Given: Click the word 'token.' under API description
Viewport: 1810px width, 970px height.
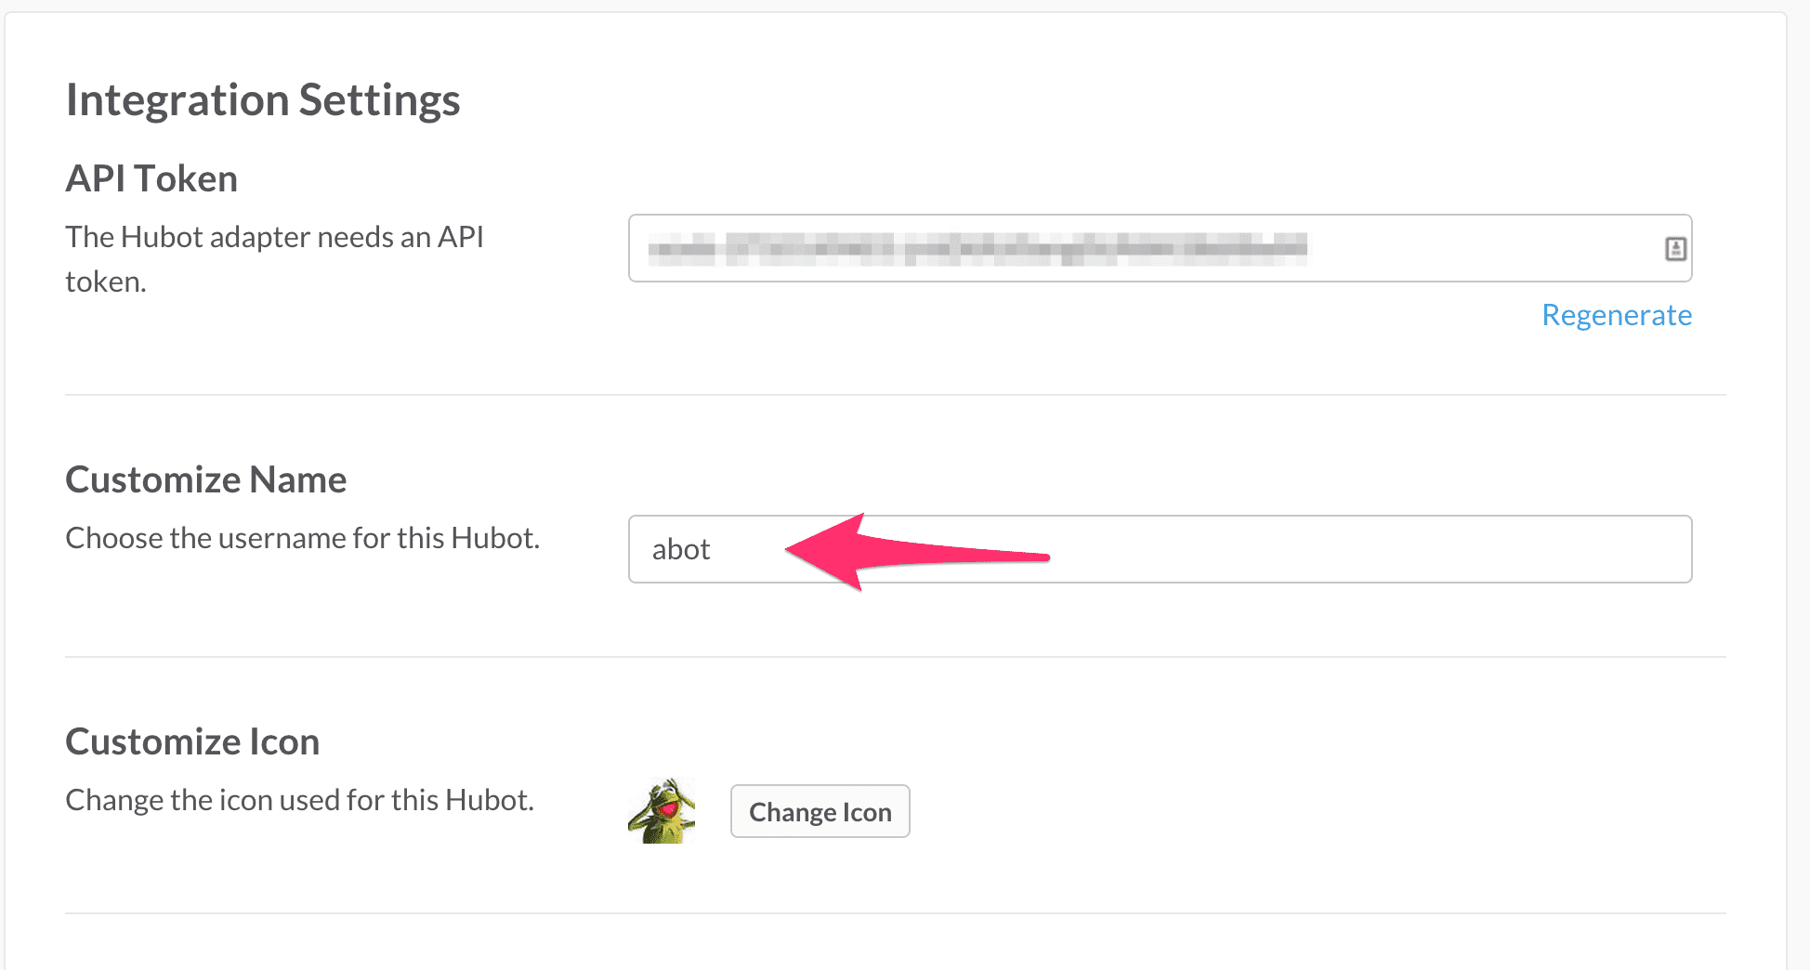Looking at the screenshot, I should click(x=106, y=282).
